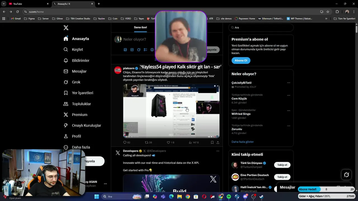The height and width of the screenshot is (201, 358).
Task: Like the platcorn post
Action: point(170,142)
